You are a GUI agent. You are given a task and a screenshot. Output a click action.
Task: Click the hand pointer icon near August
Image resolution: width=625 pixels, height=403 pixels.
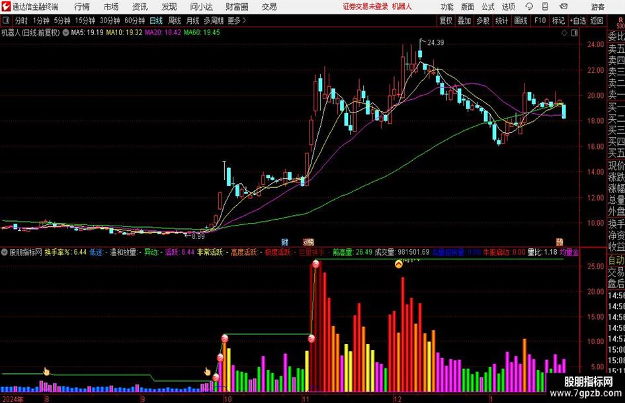(x=46, y=371)
